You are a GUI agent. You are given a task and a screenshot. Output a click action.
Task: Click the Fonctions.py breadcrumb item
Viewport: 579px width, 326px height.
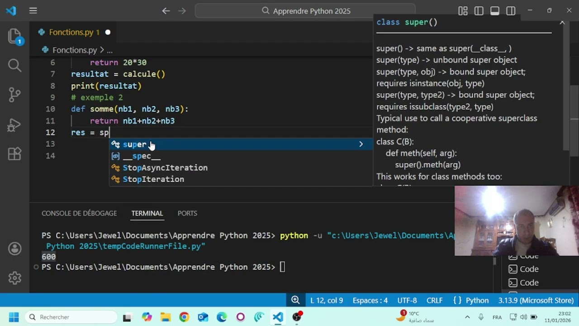coord(74,50)
